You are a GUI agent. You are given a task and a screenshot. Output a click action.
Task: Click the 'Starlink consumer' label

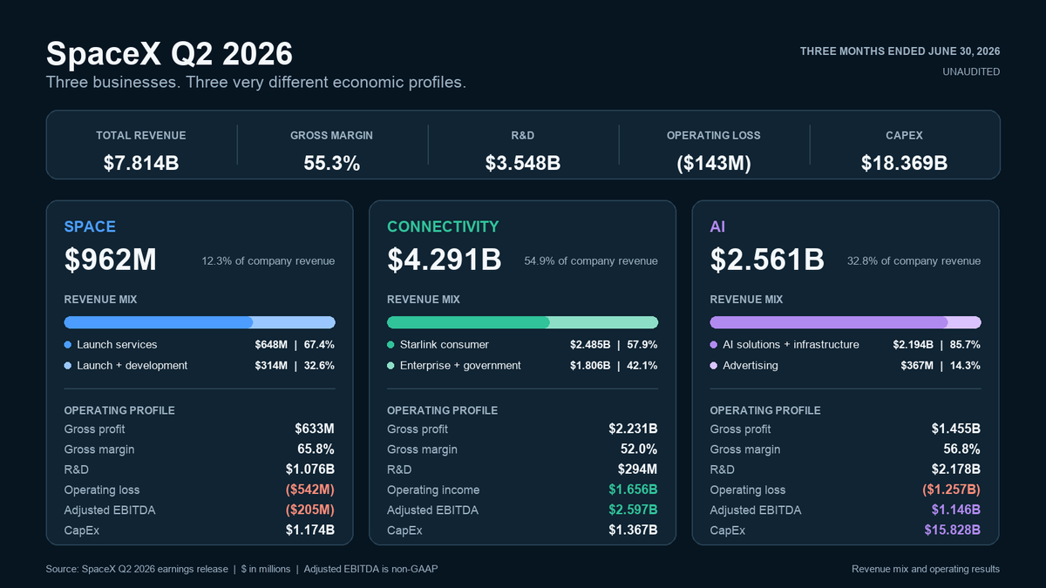point(445,345)
